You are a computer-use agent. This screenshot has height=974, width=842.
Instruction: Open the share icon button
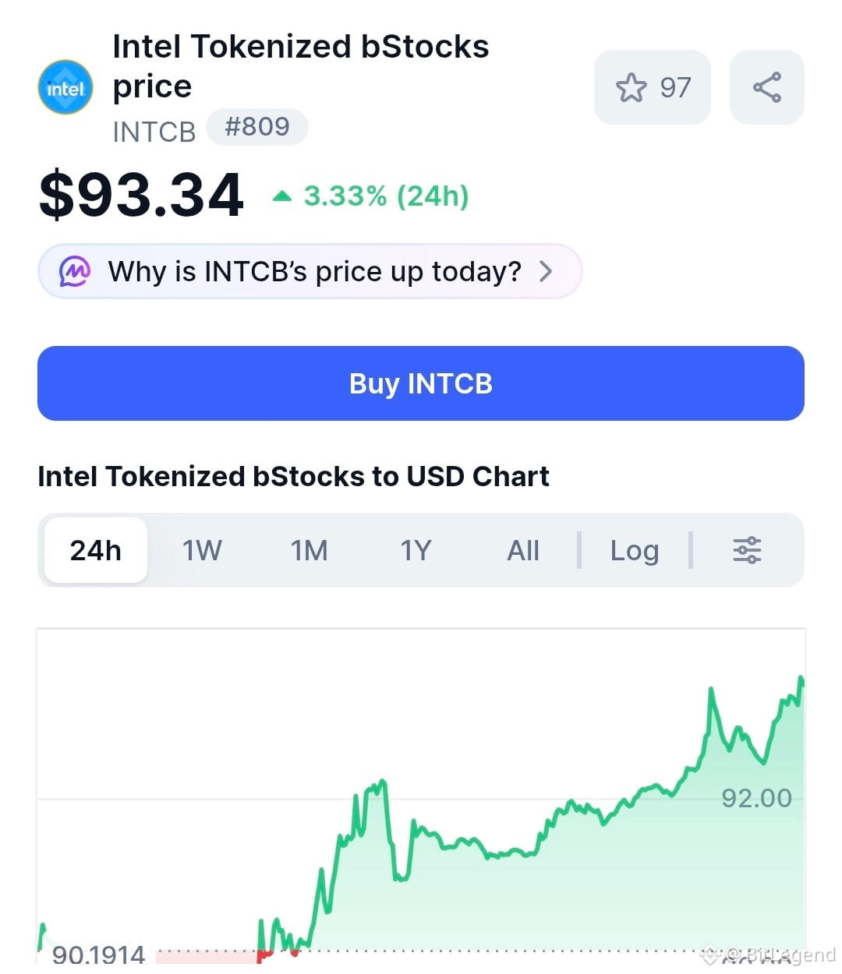pyautogui.click(x=767, y=87)
